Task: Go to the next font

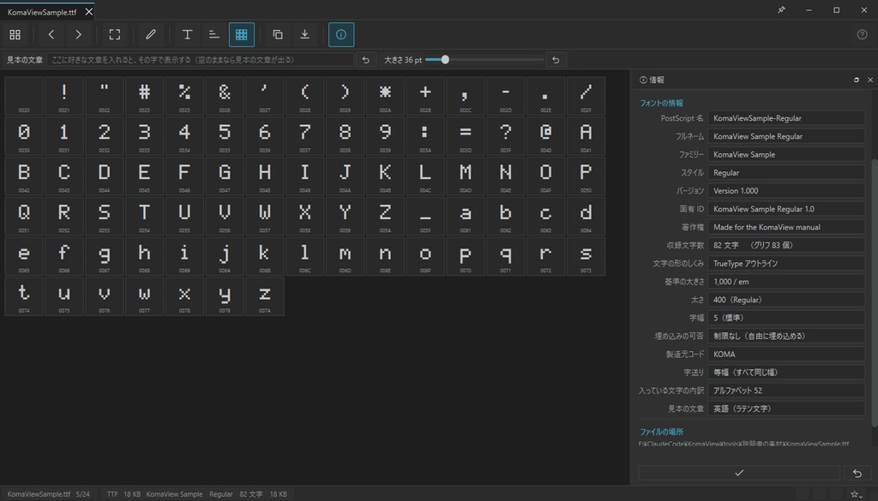Action: [78, 34]
